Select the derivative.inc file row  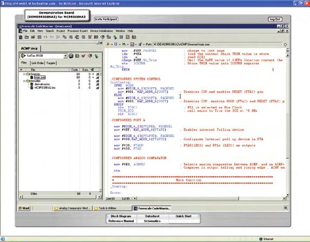(x=42, y=84)
